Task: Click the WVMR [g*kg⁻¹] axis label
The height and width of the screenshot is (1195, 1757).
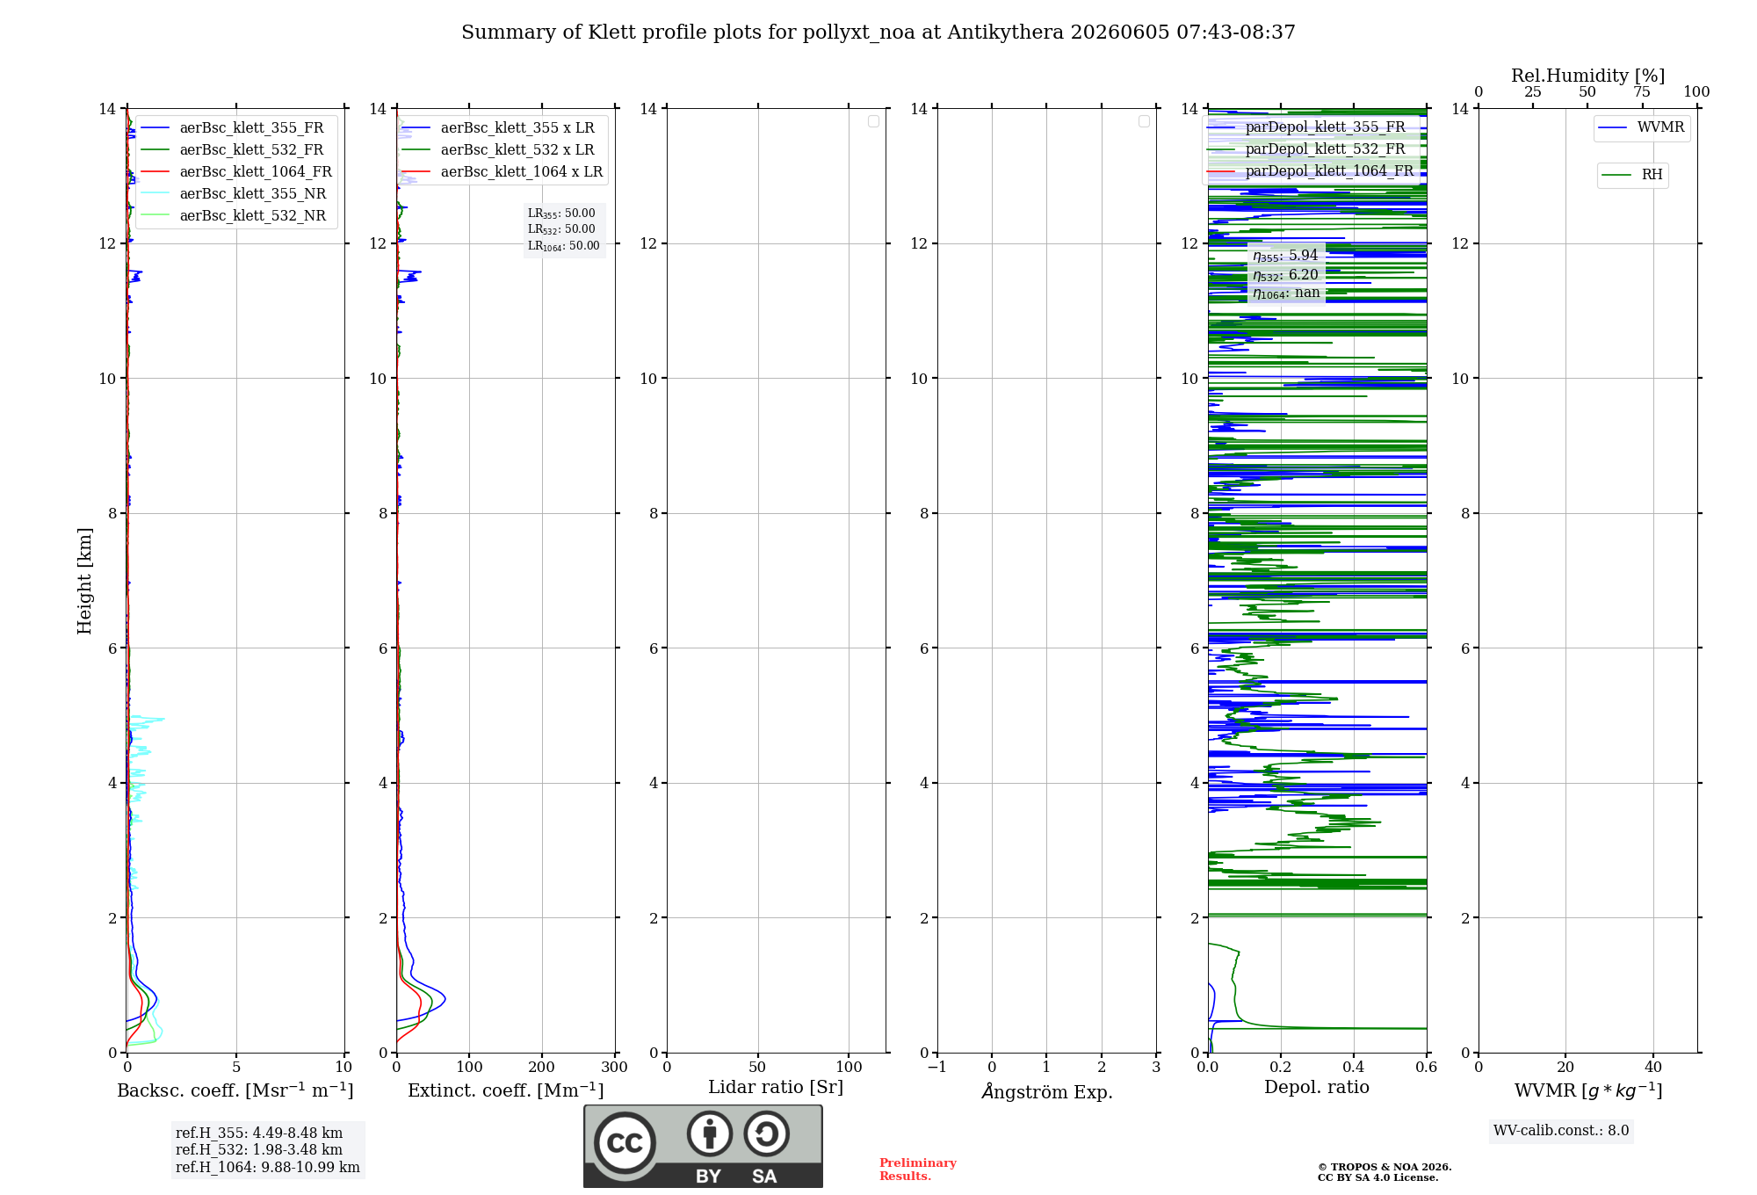Action: [1588, 1090]
